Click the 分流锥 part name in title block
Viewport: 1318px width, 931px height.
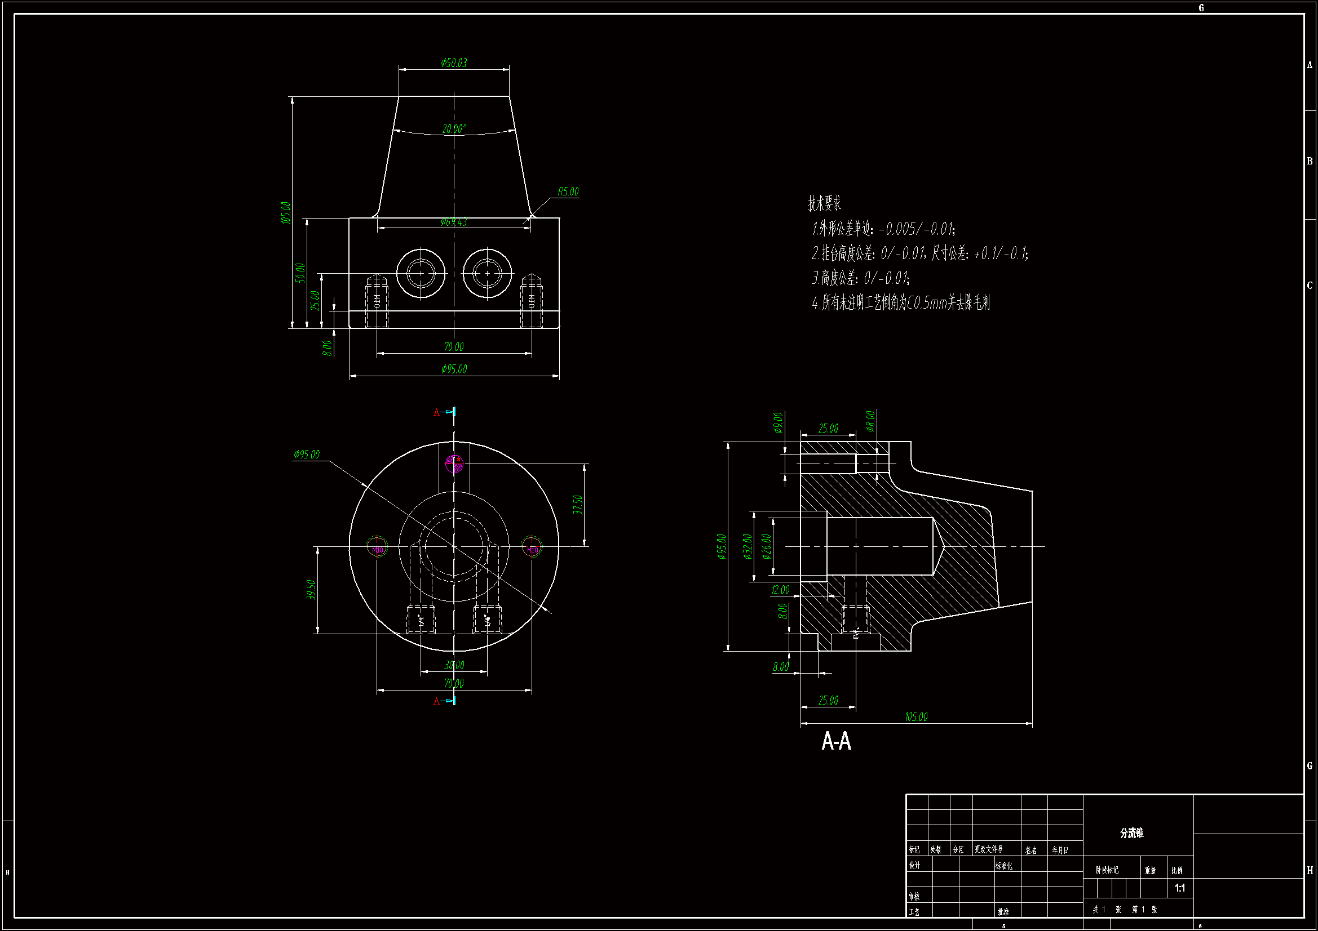coord(1131,833)
